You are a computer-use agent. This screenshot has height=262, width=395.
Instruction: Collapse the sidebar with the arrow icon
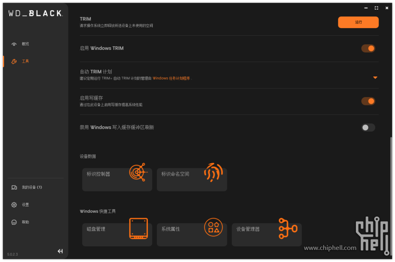(60, 251)
